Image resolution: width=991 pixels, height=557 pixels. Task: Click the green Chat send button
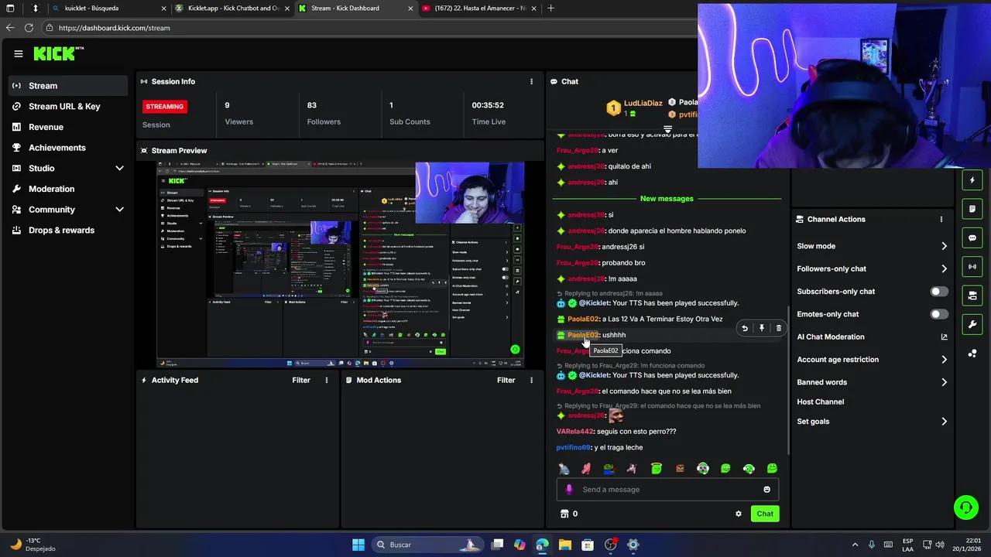pos(765,514)
